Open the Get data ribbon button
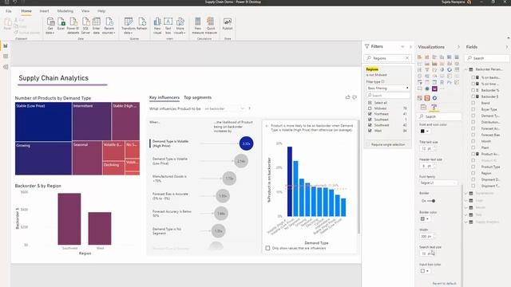Screen dimensions: 511x287 click(50, 26)
